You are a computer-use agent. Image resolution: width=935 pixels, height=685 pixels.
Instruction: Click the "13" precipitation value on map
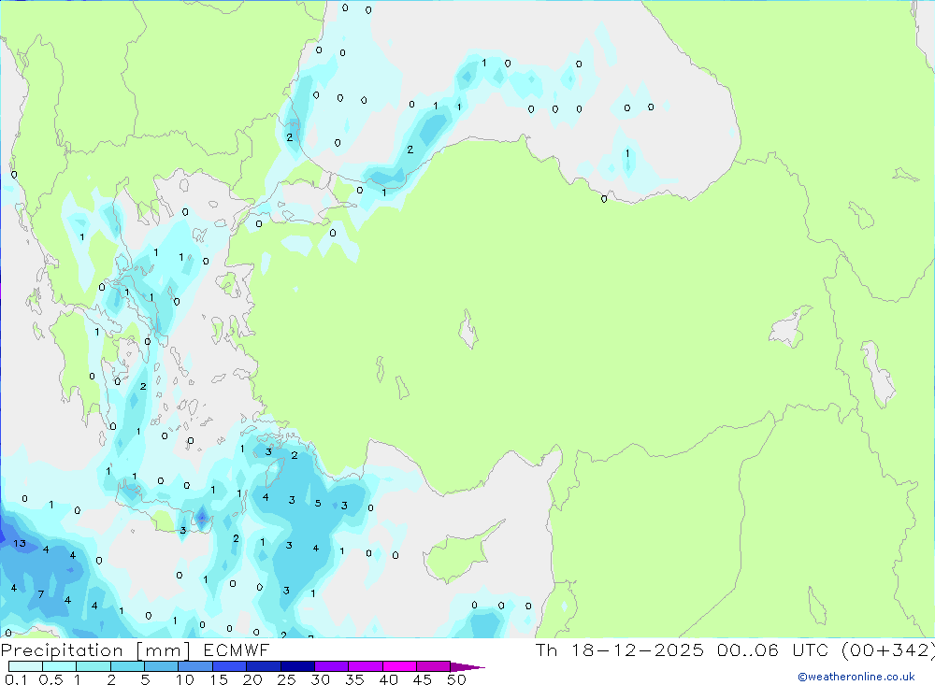pyautogui.click(x=20, y=543)
